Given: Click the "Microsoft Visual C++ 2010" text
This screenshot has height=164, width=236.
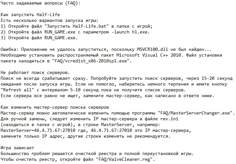Looking at the screenshot, I should coord(164,55).
